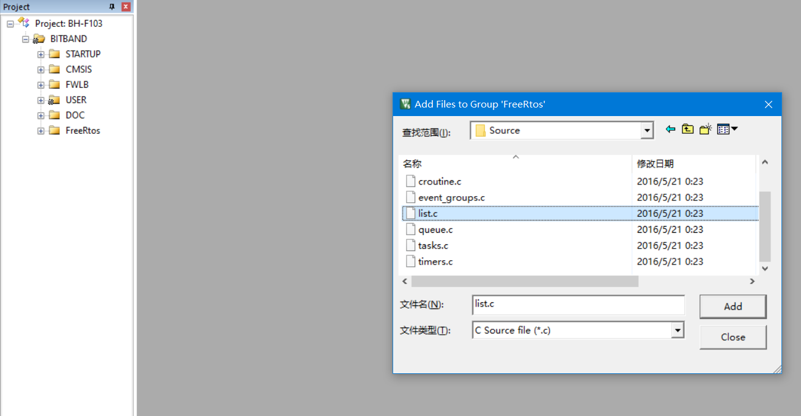Select the STARTUP group label
The image size is (801, 416).
[x=83, y=54]
